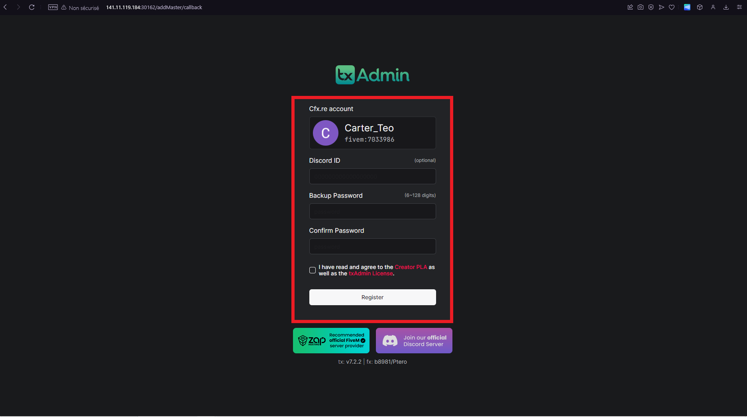The height and width of the screenshot is (417, 747).
Task: Open the extensions cube icon
Action: [700, 7]
